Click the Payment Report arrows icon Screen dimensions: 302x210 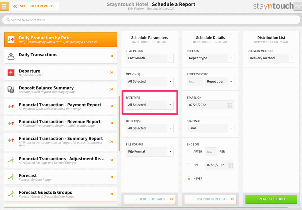coord(11,106)
